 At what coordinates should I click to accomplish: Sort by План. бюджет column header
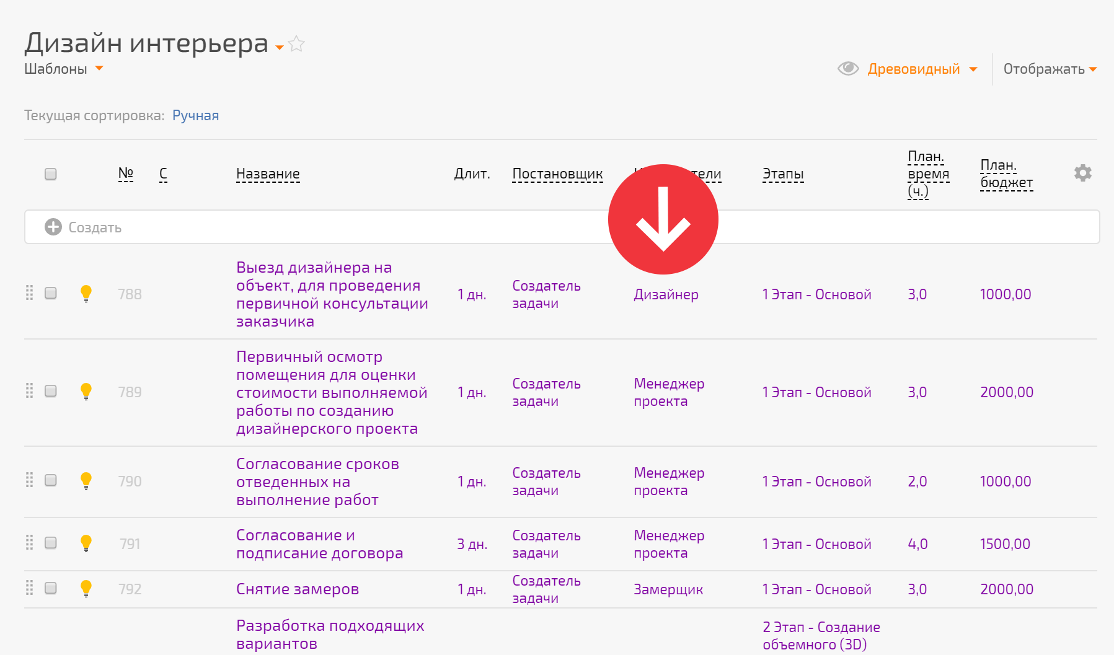1007,174
